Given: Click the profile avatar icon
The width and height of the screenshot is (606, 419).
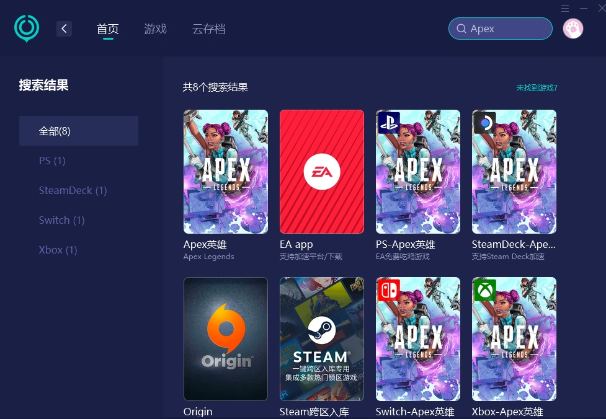Looking at the screenshot, I should point(573,28).
